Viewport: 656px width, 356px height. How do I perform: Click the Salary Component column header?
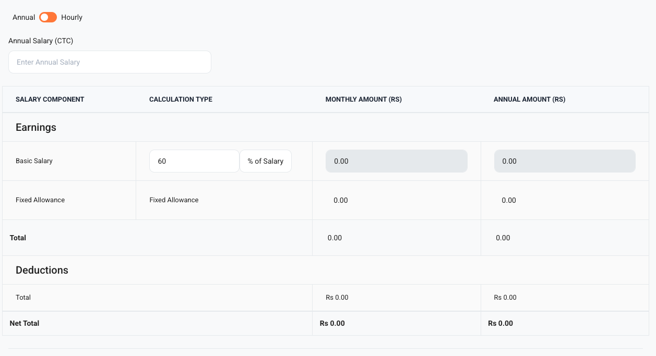tap(50, 99)
